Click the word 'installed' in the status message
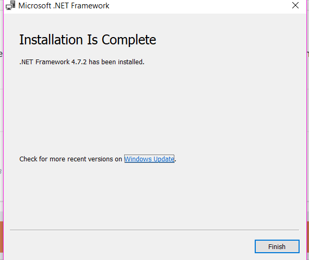Screen dimensions: 309x260 tap(131, 62)
